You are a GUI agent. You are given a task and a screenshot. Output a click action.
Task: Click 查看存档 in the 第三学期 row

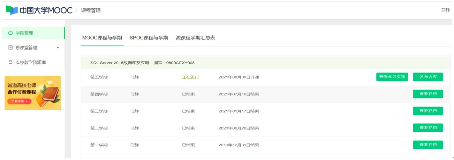(428, 111)
